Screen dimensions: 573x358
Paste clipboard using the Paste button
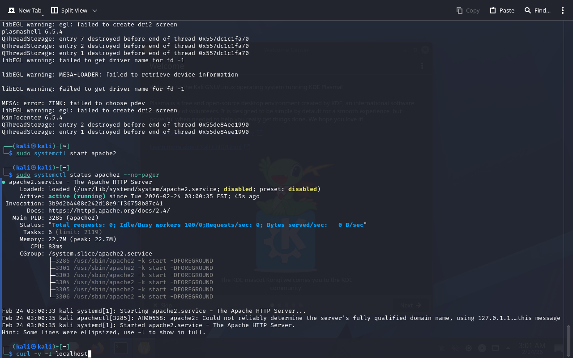tap(502, 10)
